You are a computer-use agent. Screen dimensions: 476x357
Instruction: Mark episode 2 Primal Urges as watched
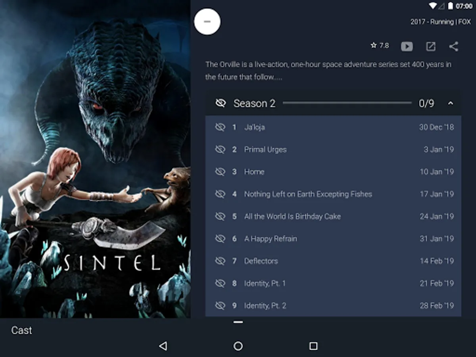(x=220, y=149)
